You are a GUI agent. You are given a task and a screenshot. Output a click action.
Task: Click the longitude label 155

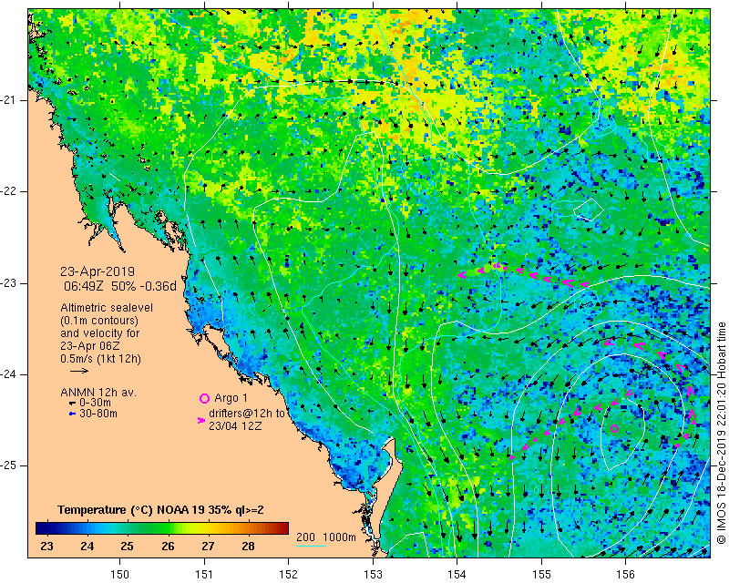coord(541,575)
